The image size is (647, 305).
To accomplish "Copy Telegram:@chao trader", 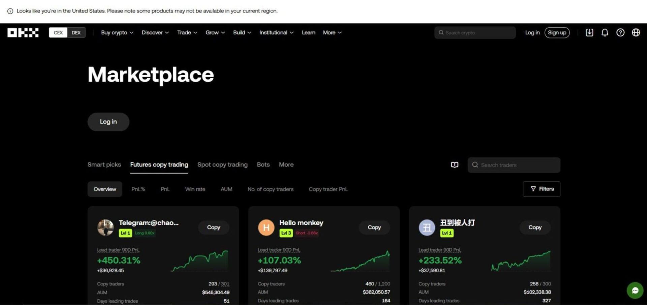I will click(x=214, y=227).
